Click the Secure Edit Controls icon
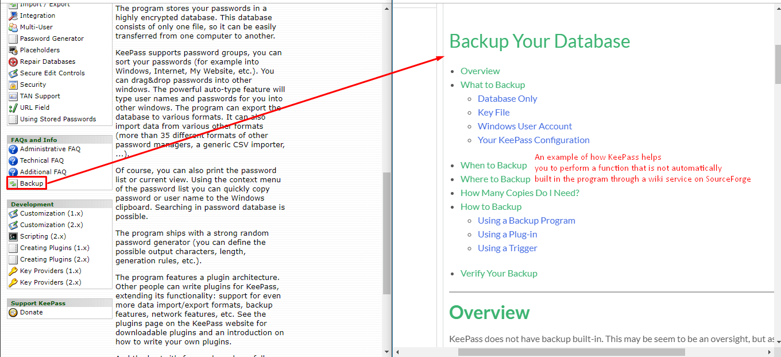This screenshot has width=781, height=357. point(13,73)
